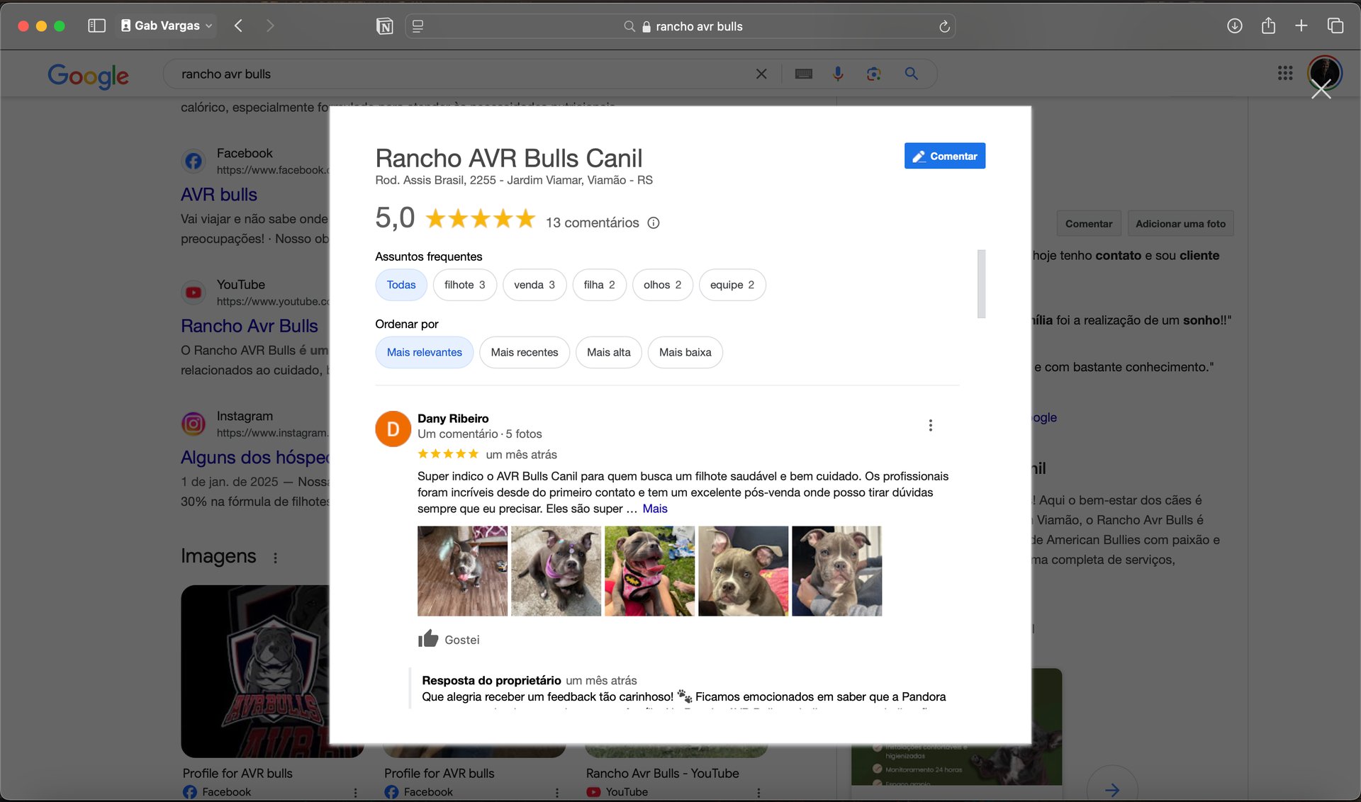This screenshot has width=1361, height=802.
Task: Sort reviews by Mais baixa
Action: click(685, 352)
